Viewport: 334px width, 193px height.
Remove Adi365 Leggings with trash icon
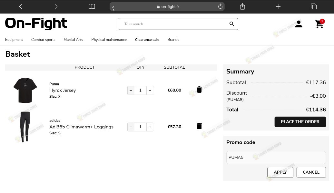(199, 126)
